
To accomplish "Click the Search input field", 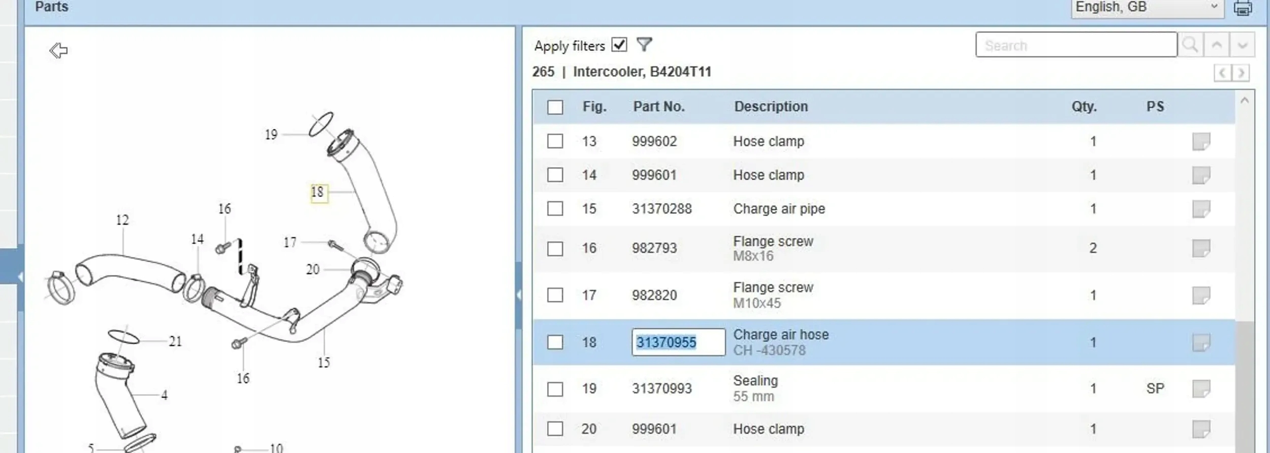I will (1076, 45).
